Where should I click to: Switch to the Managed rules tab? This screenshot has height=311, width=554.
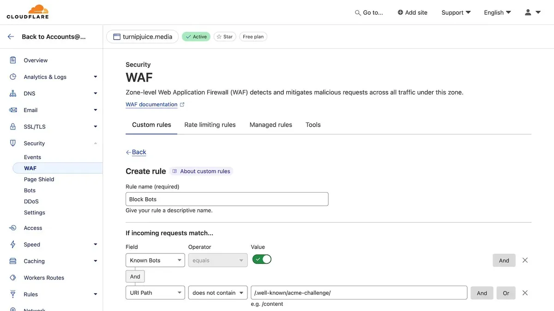click(271, 125)
